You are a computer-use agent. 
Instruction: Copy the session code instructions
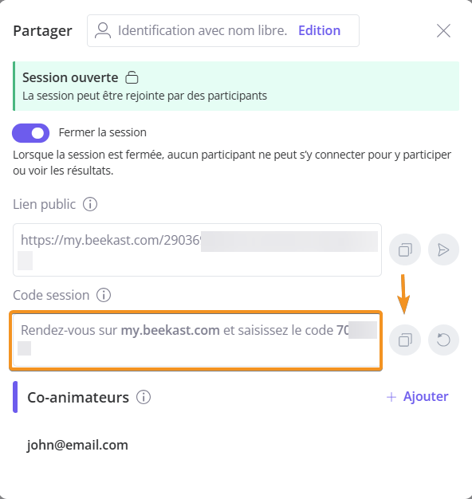click(405, 340)
